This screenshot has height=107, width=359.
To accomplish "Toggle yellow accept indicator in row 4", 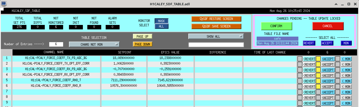I will pos(318,75).
